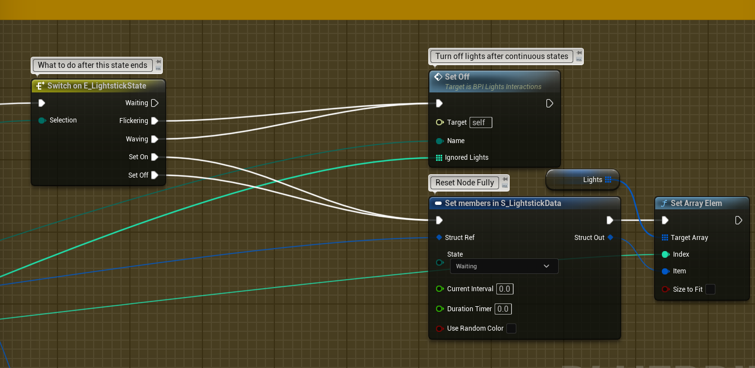Viewport: 755px width, 368px height.
Task: Enable the Size to Fit checkbox
Action: 710,290
